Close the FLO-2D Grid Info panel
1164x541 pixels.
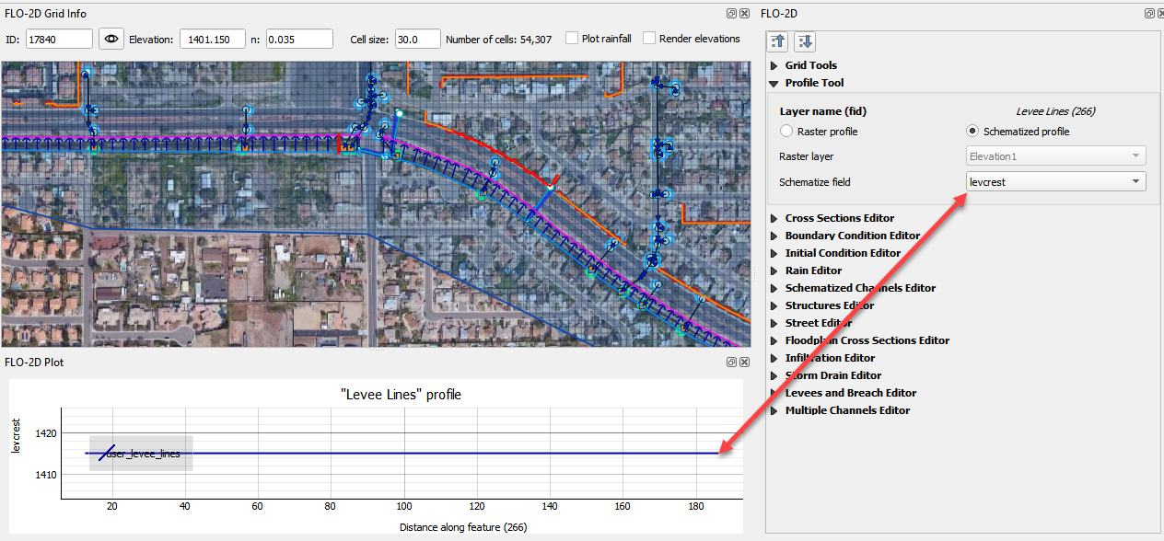[744, 14]
